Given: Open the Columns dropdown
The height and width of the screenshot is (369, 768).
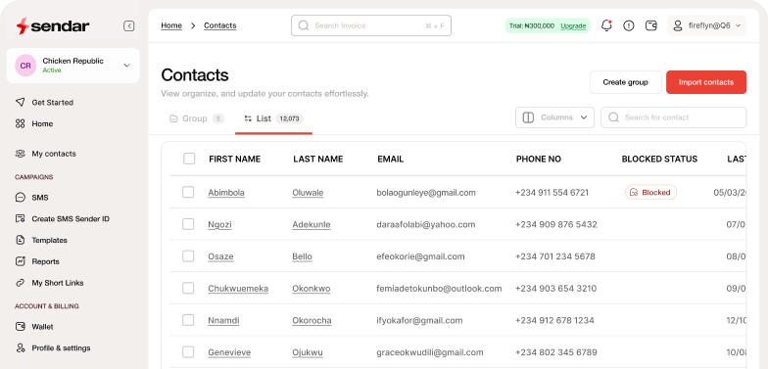Looking at the screenshot, I should 554,117.
